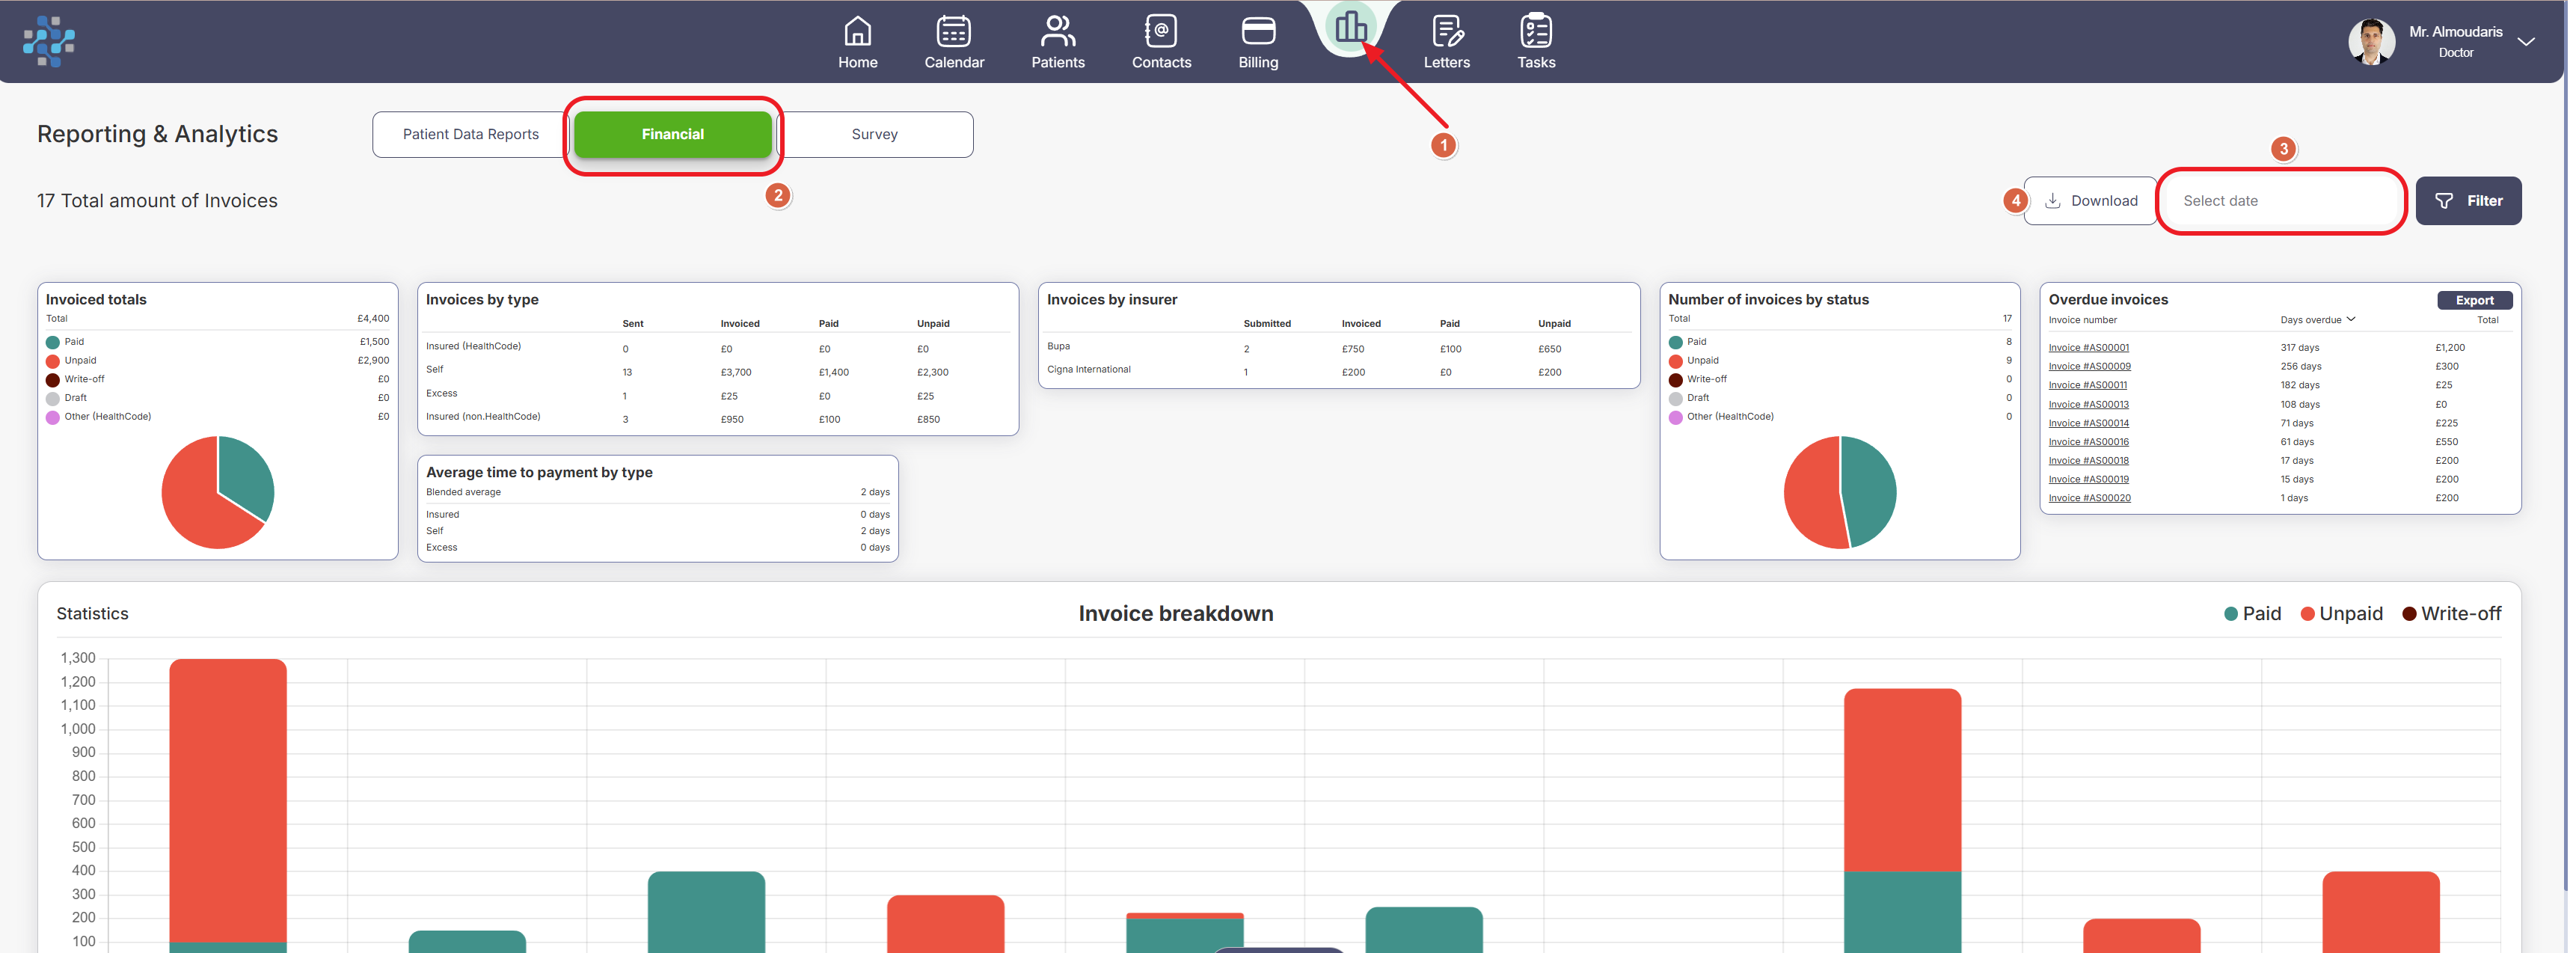Go to the Patients section icon
This screenshot has height=953, width=2576.
click(1057, 32)
